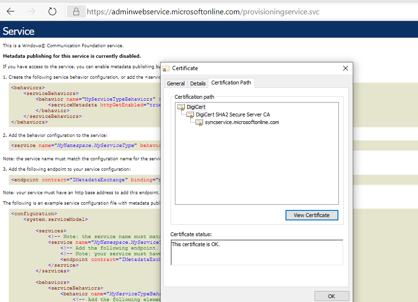
Task: Click the <serviceBehaviors> opening tag line
Action: 51,94
